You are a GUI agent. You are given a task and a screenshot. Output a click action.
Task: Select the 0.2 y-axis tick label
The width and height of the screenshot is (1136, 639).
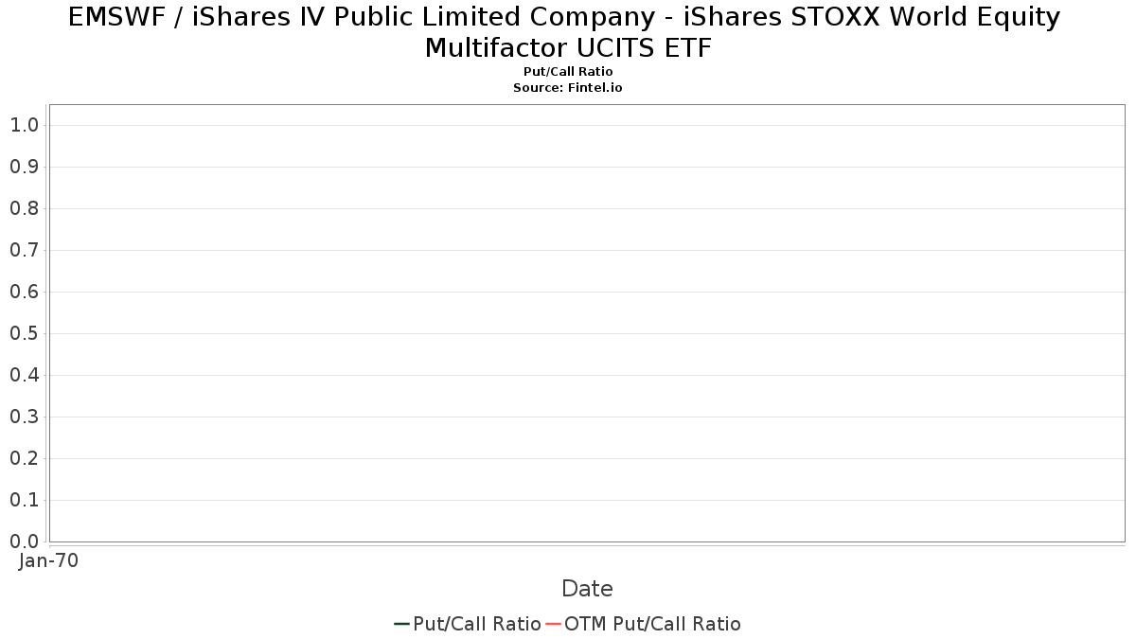[25, 458]
